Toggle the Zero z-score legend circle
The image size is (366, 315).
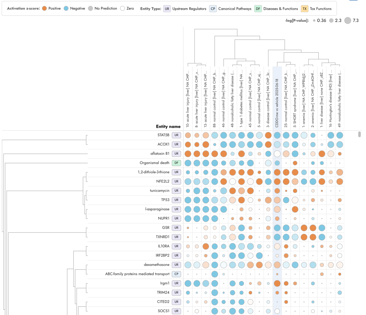point(122,8)
